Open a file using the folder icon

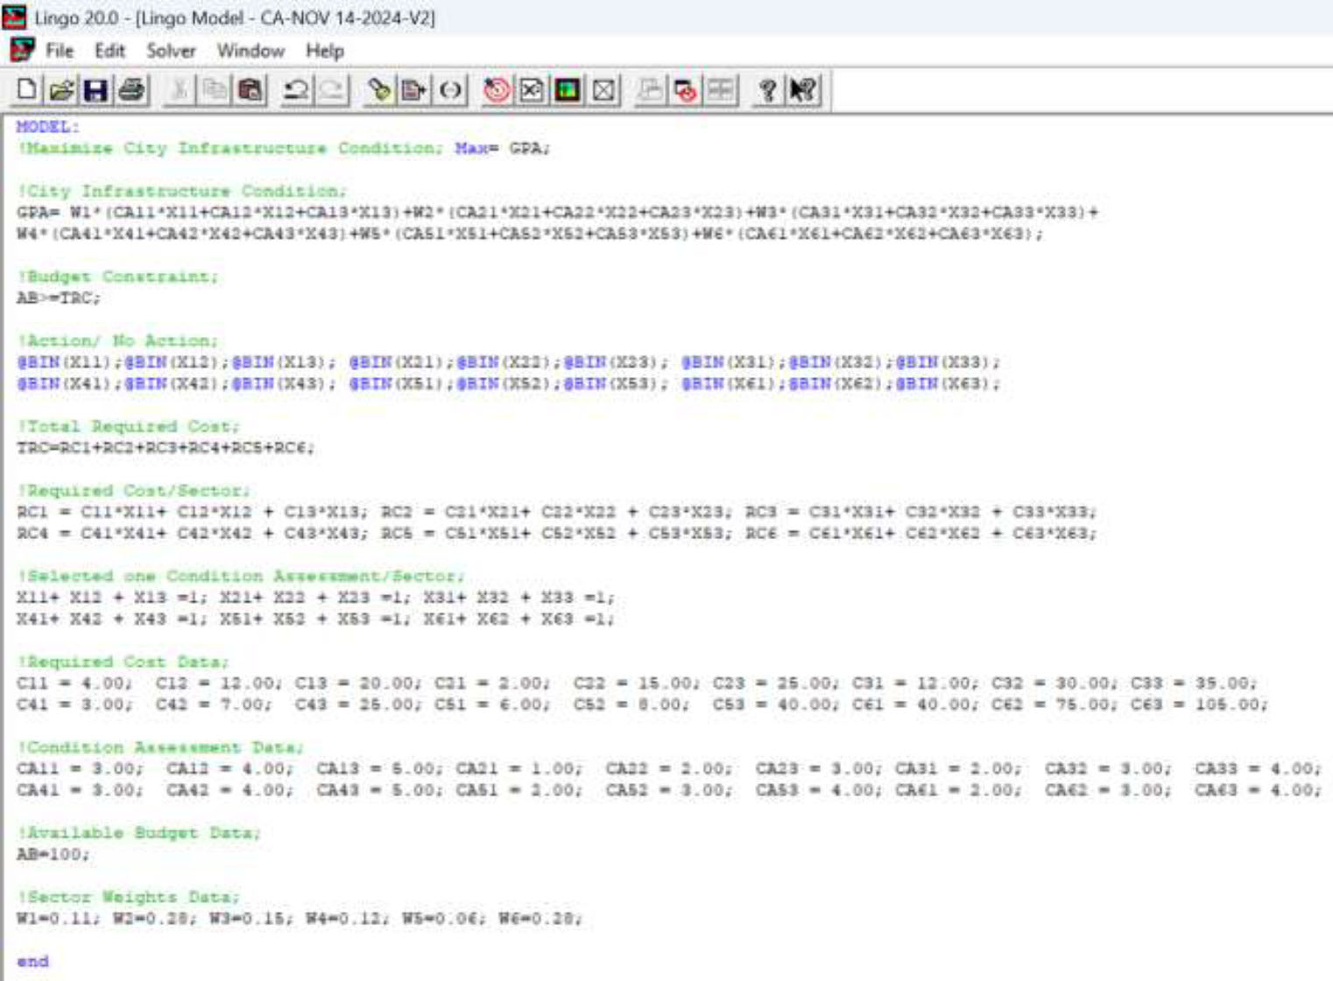click(61, 90)
